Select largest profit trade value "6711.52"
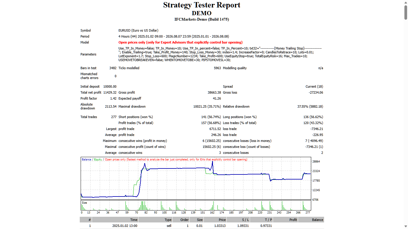 215,129
